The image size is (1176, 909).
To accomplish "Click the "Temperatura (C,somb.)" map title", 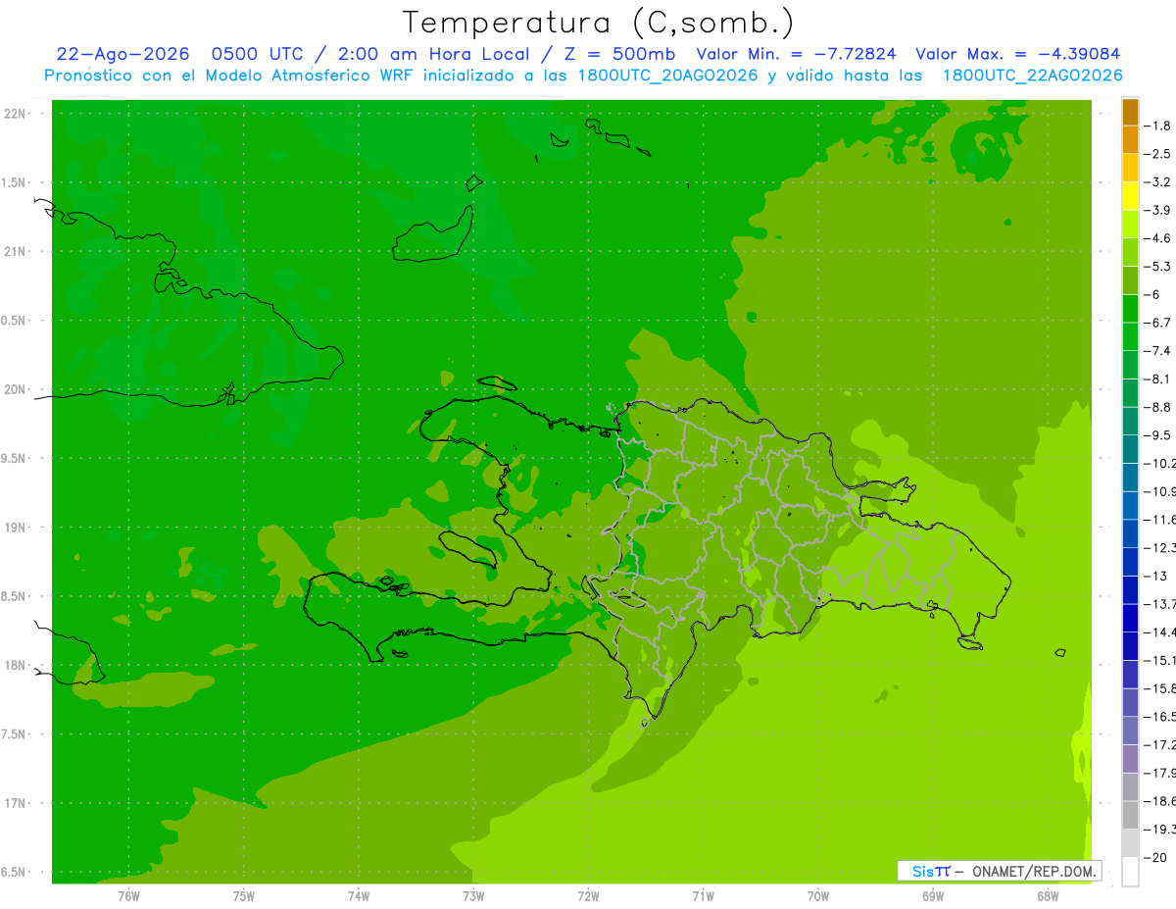I will pyautogui.click(x=597, y=24).
